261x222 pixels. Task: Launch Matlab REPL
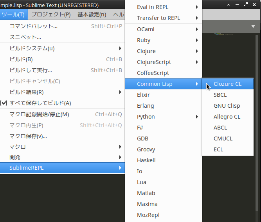click(164, 193)
